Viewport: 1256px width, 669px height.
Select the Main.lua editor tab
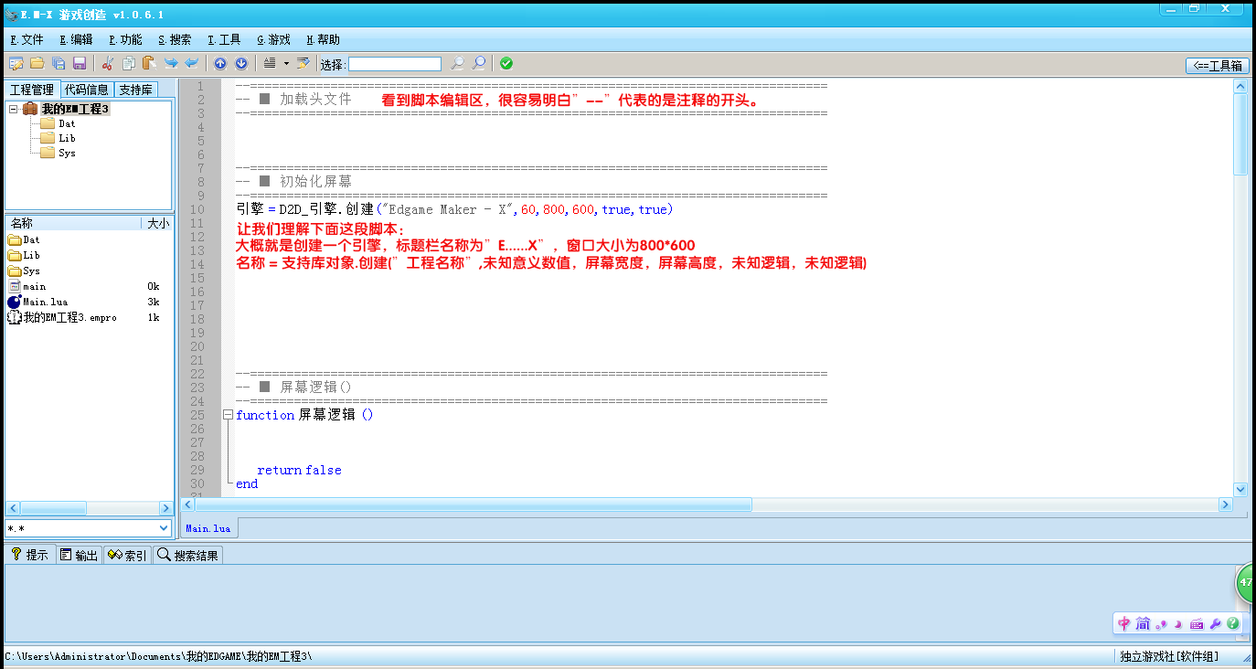208,528
